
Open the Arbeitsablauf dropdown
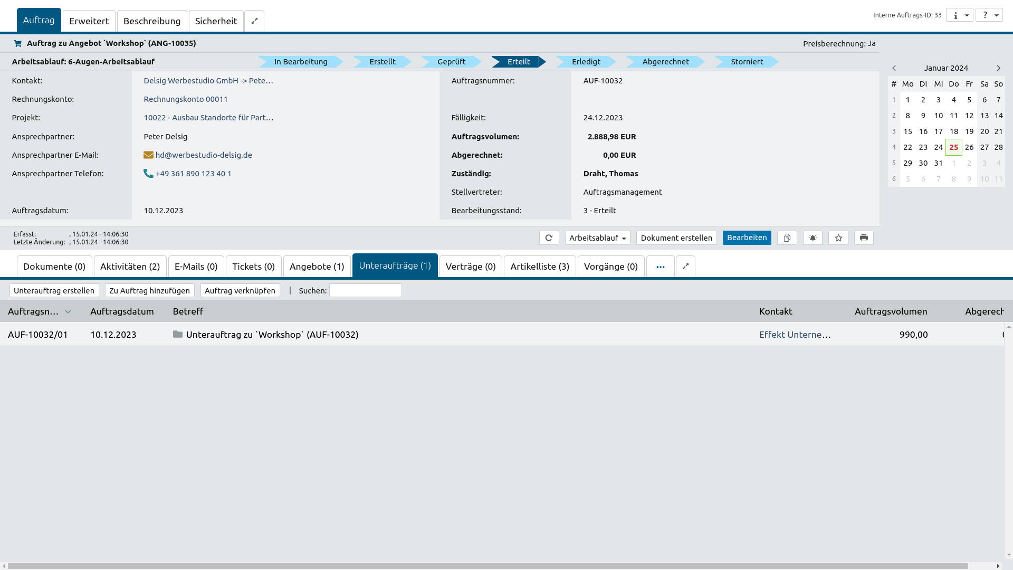[x=597, y=238]
